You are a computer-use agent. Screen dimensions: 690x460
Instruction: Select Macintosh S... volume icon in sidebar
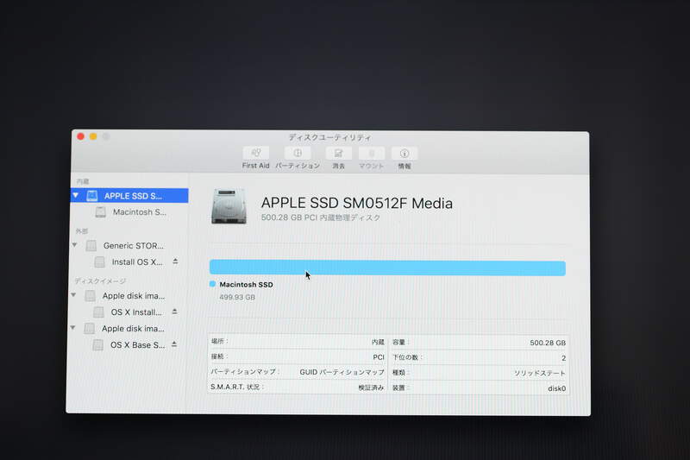click(101, 212)
